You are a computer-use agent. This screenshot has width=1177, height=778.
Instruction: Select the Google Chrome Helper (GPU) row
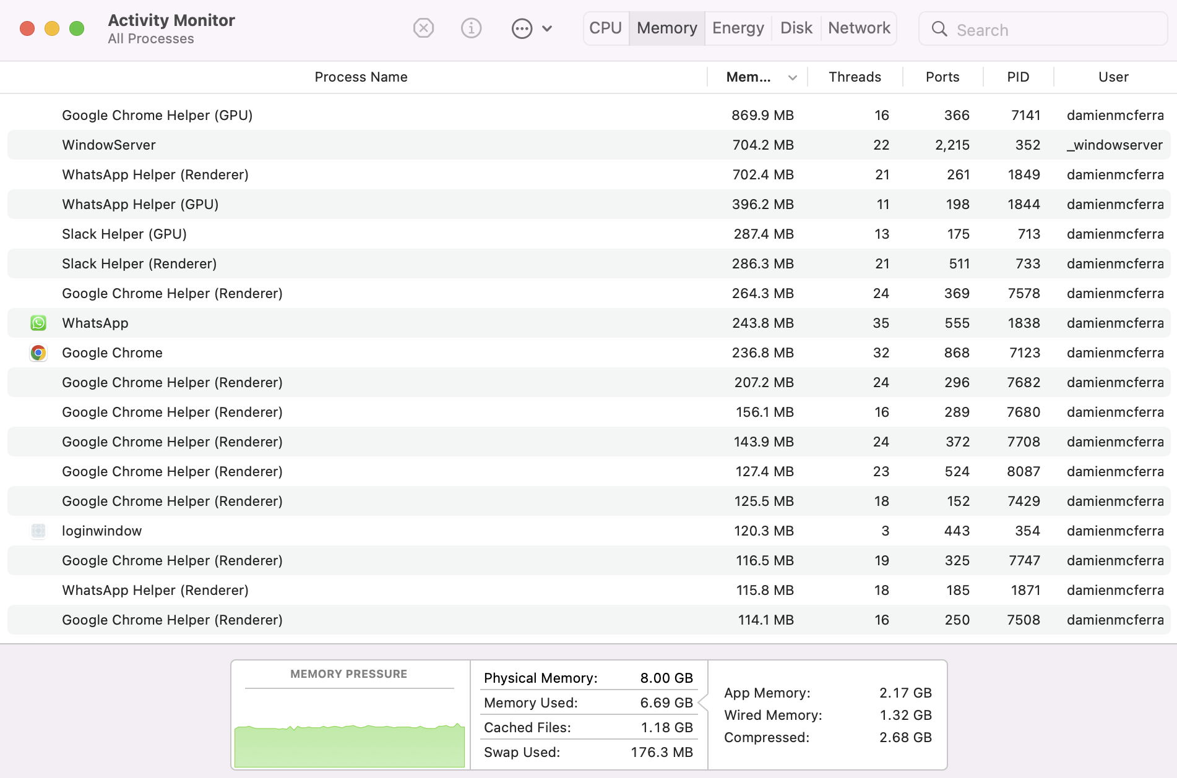tap(588, 115)
